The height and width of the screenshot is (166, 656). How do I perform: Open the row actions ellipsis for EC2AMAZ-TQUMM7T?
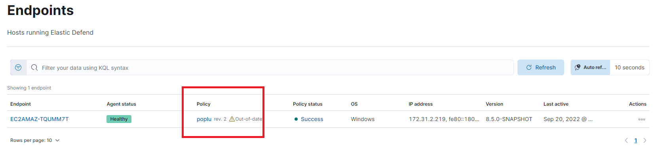click(x=642, y=119)
